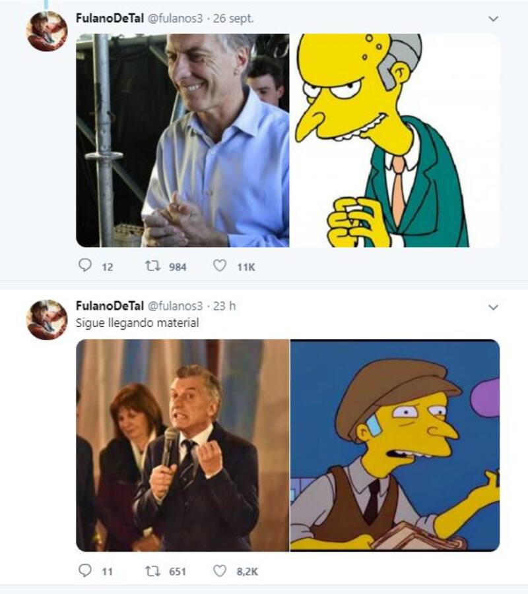Open the profile avatar on the 23 h tweet
Viewport: 528px width, 594px height.
point(47,320)
